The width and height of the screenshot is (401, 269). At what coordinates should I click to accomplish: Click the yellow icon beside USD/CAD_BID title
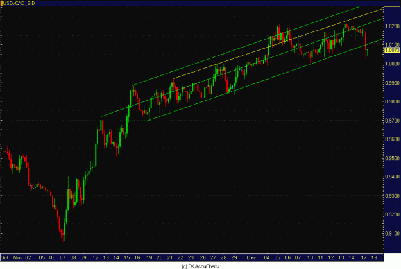pyautogui.click(x=1, y=4)
